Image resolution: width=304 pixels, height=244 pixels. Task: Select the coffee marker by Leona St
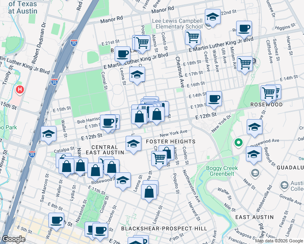pos(122,54)
